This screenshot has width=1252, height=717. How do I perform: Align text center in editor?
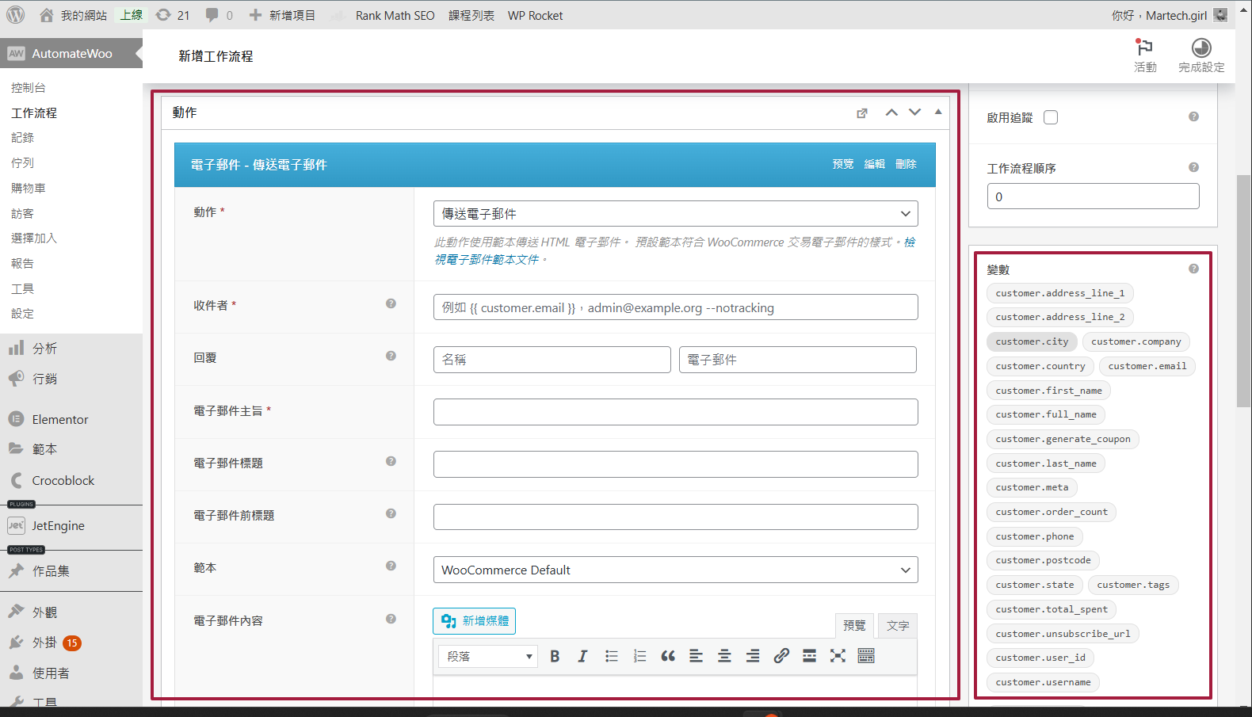724,656
